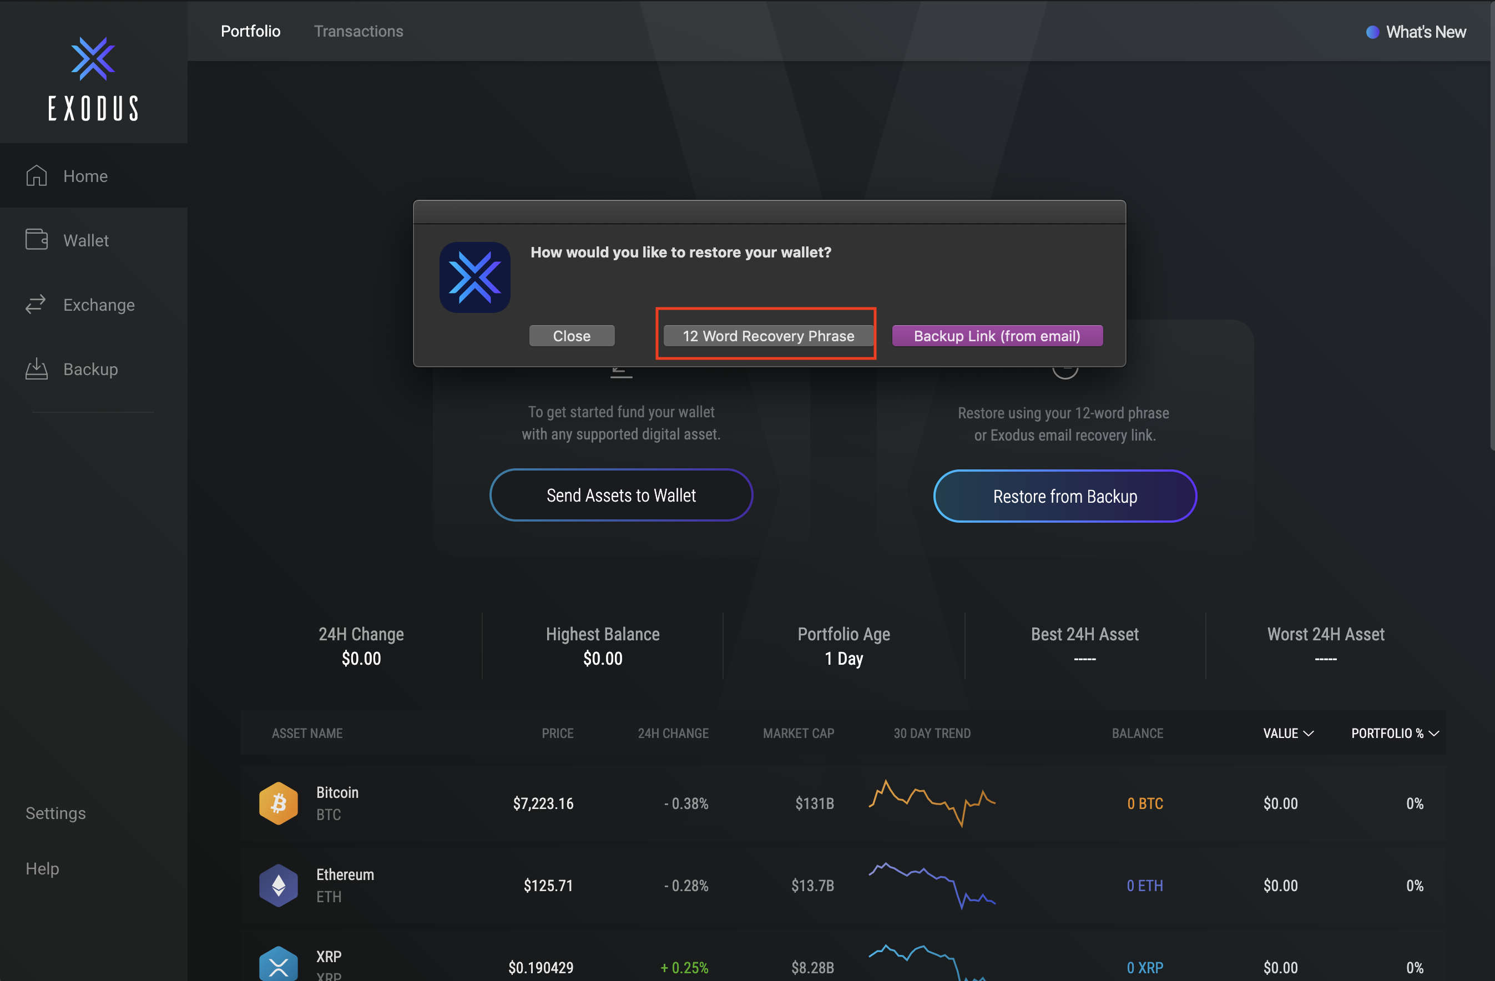
Task: Close the restore wallet dialog
Action: pos(572,336)
